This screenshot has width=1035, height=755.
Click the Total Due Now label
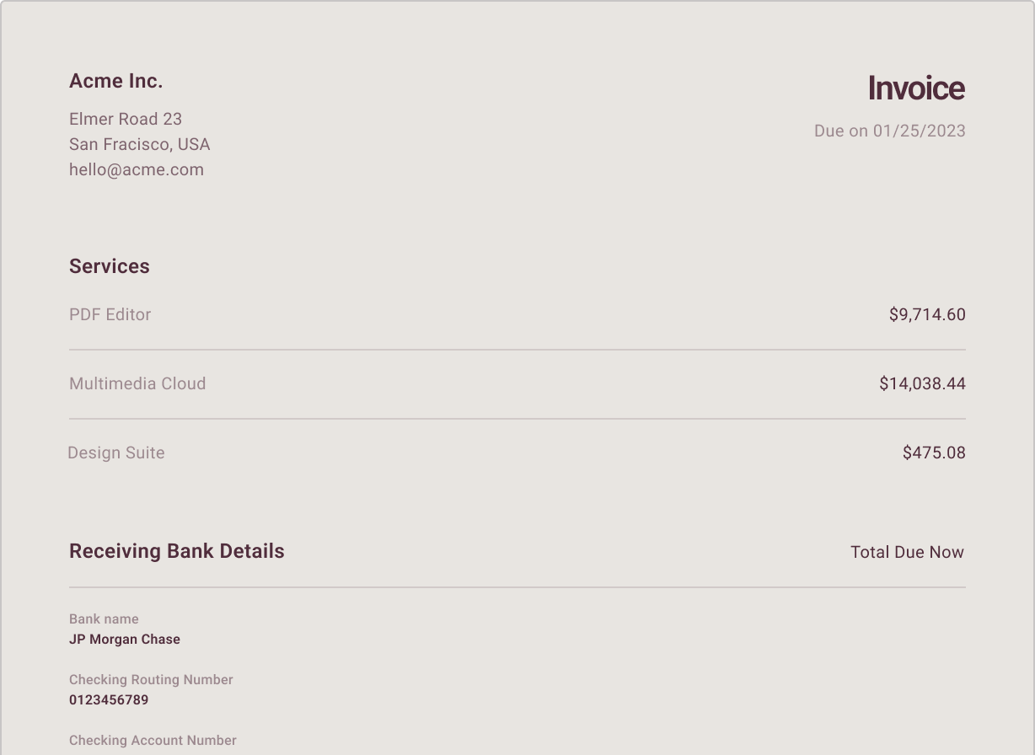tap(907, 552)
